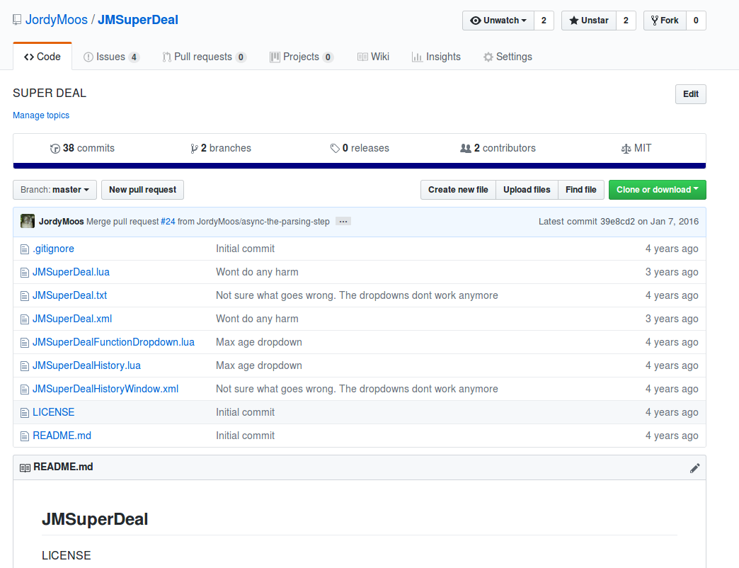Click Find file button
Viewport: 739px width, 568px height.
point(580,190)
